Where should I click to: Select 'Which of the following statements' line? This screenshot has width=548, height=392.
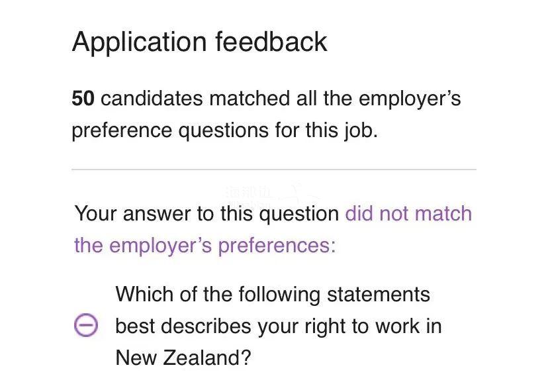coord(273,294)
